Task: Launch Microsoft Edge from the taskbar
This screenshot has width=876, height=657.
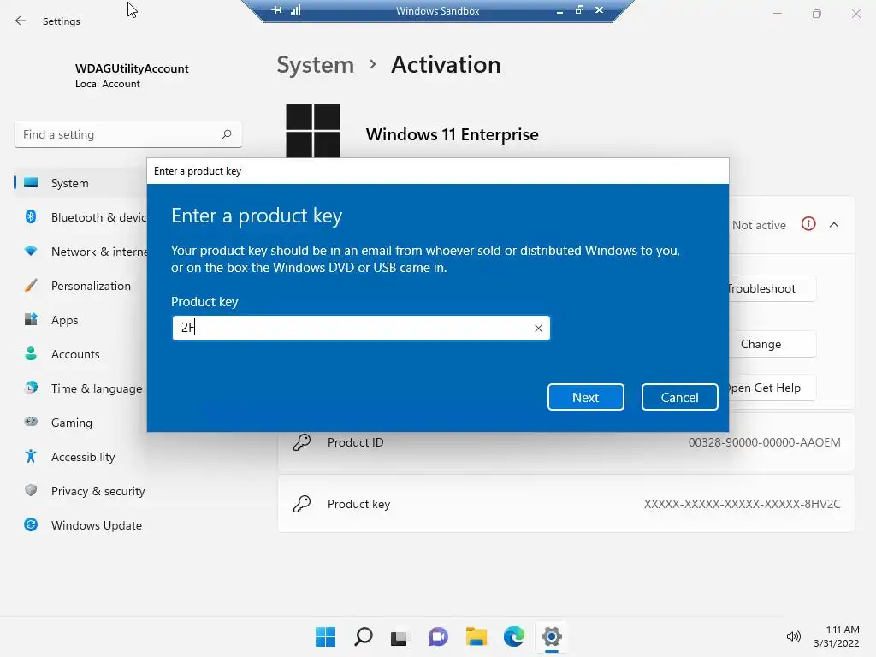Action: tap(514, 636)
